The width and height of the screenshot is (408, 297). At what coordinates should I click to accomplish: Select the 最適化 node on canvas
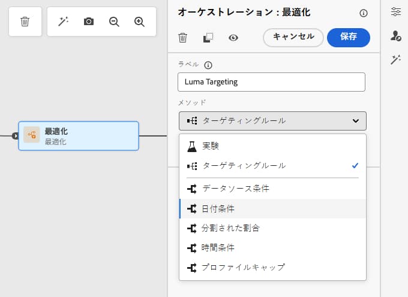(x=79, y=136)
